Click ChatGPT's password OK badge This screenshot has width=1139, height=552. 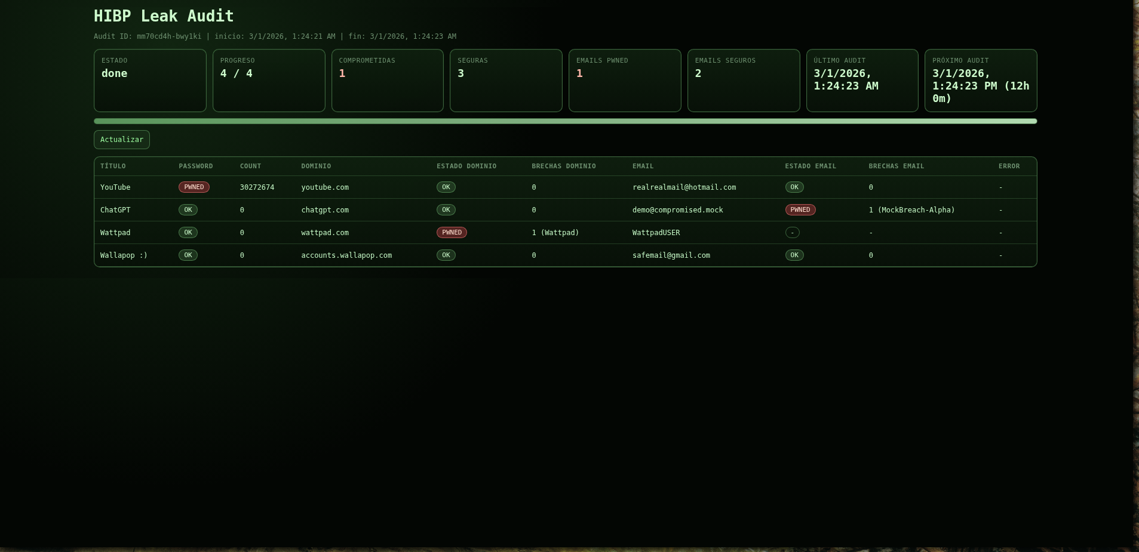pyautogui.click(x=188, y=210)
